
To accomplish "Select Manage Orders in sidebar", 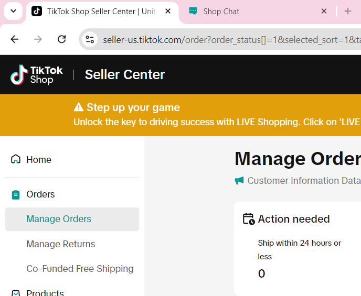I will [72, 219].
